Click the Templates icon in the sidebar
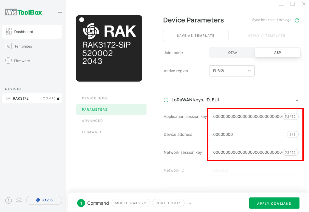 8,46
